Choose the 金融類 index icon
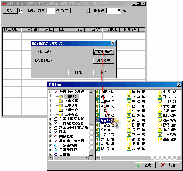This screenshot has width=183, height=171. [160, 92]
